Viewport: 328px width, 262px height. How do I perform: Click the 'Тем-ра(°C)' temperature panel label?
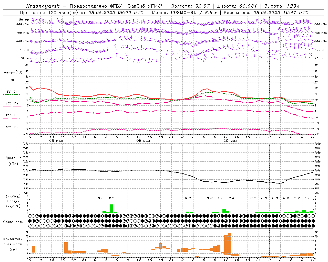(12, 72)
